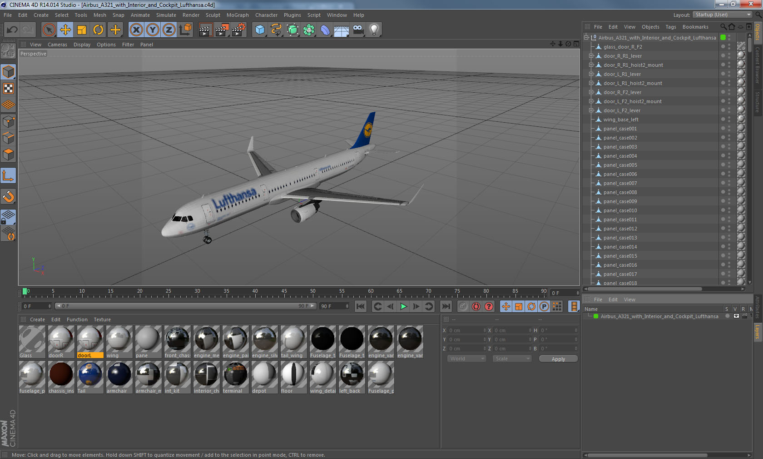763x459 pixels.
Task: Toggle Snap magnet tool
Action: click(x=8, y=196)
